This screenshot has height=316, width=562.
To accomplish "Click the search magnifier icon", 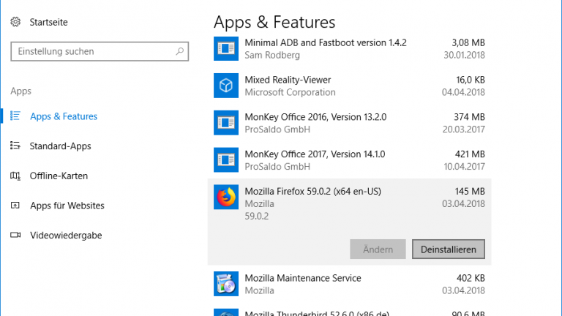I will pos(179,52).
